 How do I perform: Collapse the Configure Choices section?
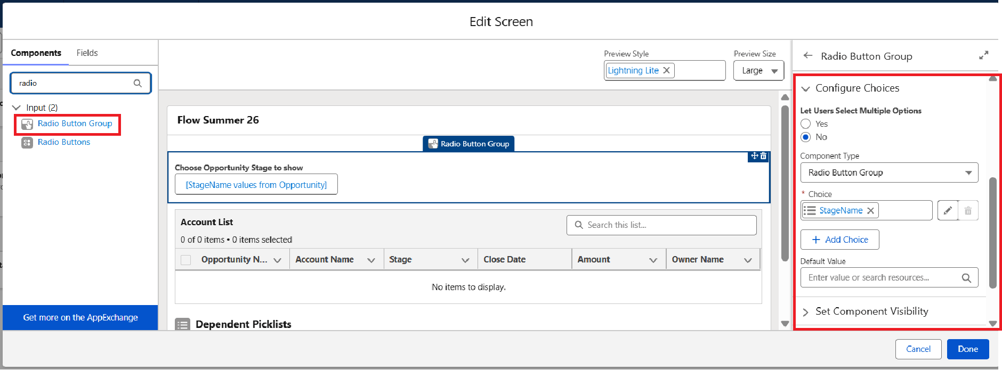(806, 88)
